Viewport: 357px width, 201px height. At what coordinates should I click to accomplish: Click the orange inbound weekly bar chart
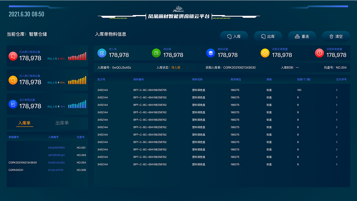click(77, 80)
